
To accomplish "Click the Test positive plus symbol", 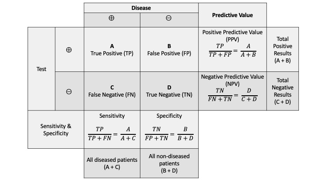I will point(69,50).
